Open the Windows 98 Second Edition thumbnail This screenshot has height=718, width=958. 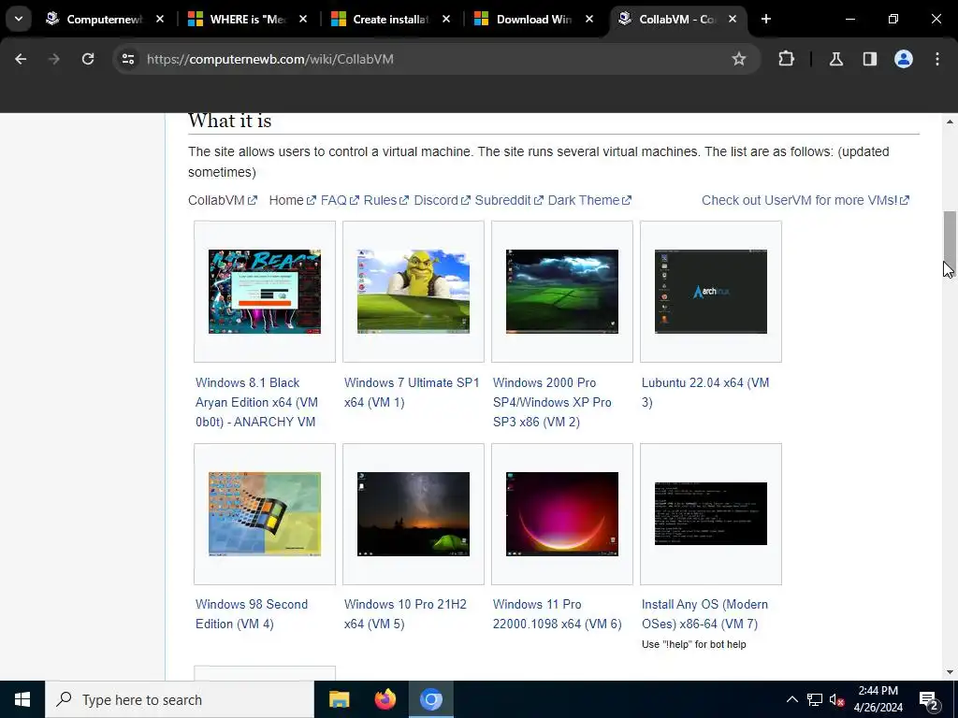265,513
